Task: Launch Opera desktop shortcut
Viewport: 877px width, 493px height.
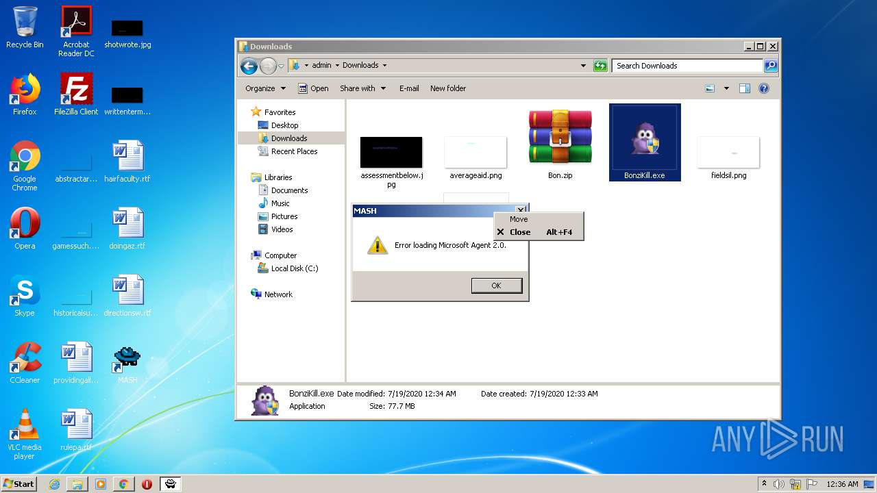Action: (25, 229)
